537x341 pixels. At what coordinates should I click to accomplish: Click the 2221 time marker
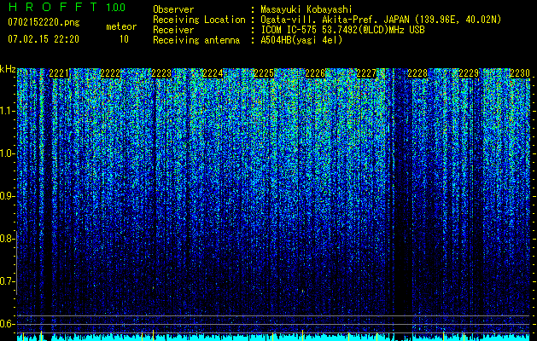click(x=59, y=73)
